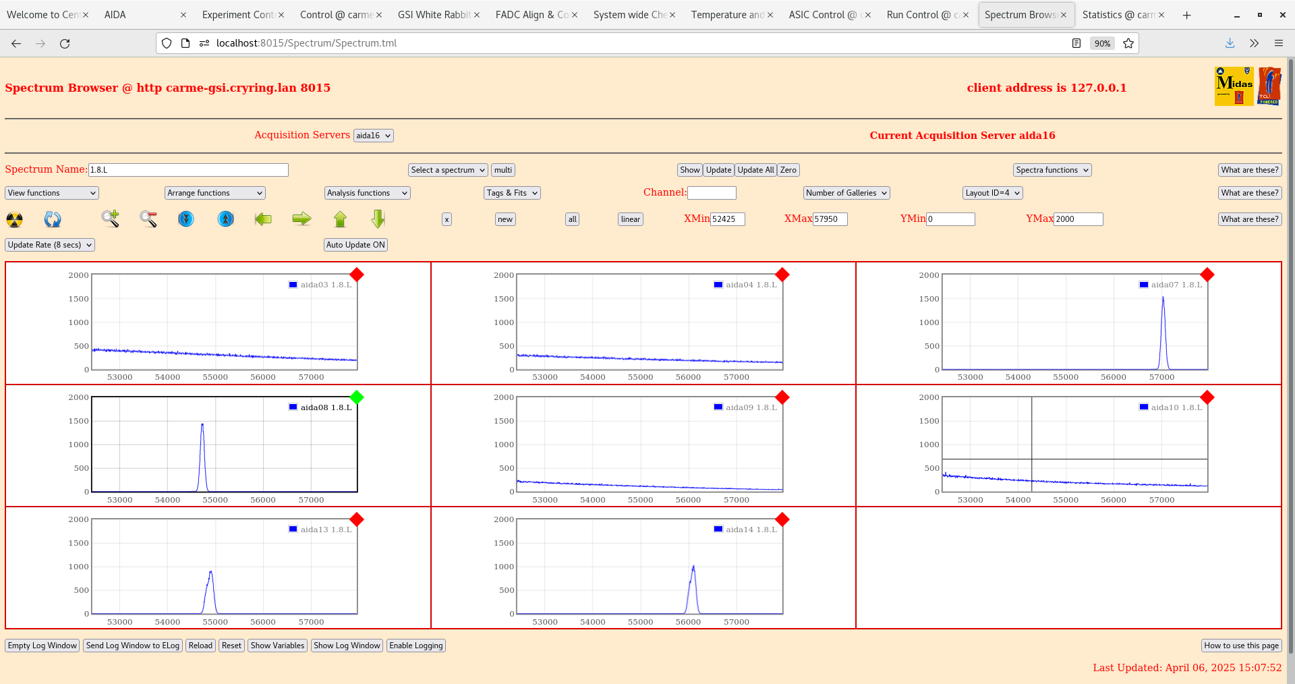Viewport: 1295px width, 684px height.
Task: Open the Acquisition Servers aida16 dropdown
Action: coord(373,136)
